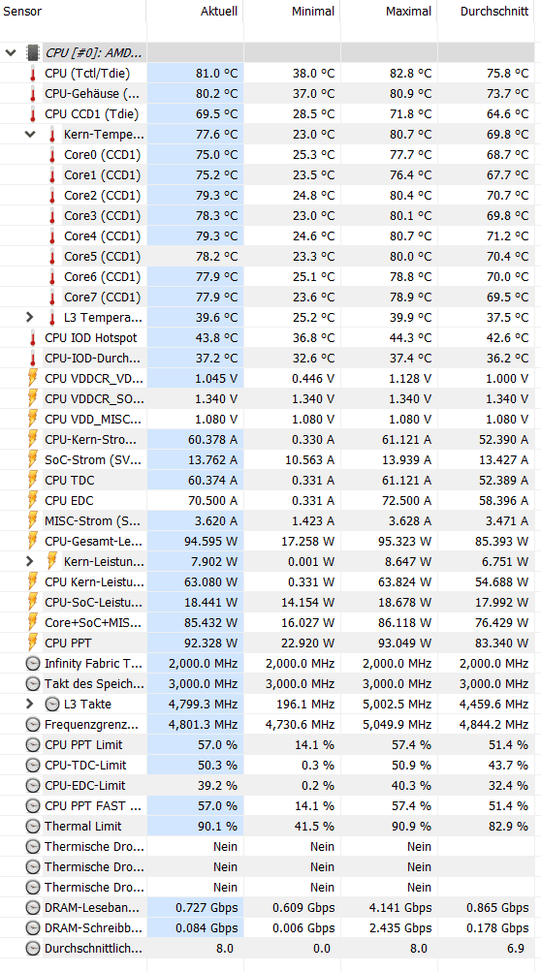This screenshot has width=541, height=972.
Task: Click the clock icon beside Takt des Speich...
Action: [x=32, y=684]
